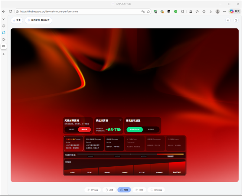This screenshot has width=242, height=196.
Task: Select the speaker device icon in left sidebar
Action: [4, 39]
